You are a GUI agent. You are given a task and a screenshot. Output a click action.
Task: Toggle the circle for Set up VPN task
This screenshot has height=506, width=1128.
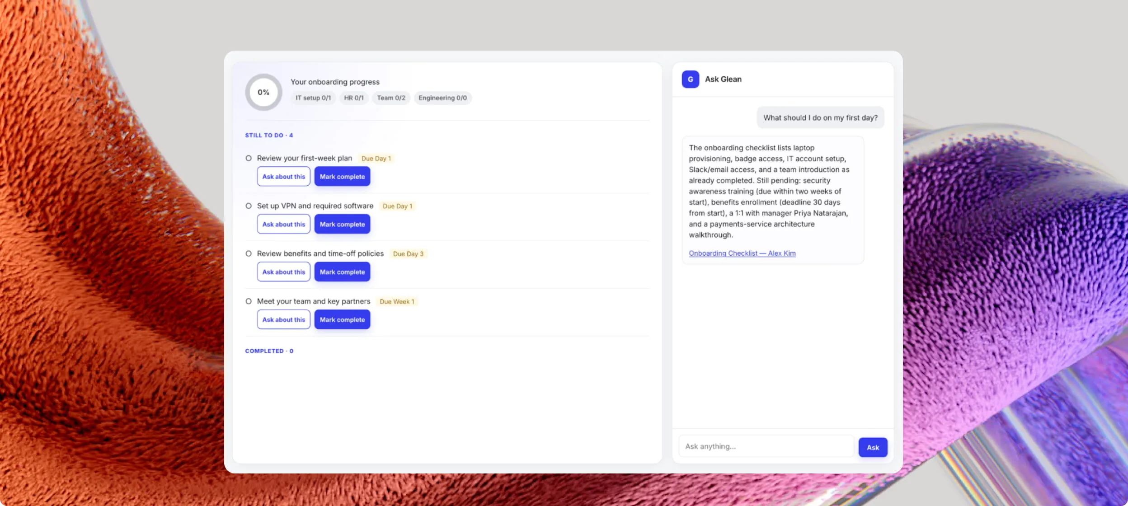(249, 206)
